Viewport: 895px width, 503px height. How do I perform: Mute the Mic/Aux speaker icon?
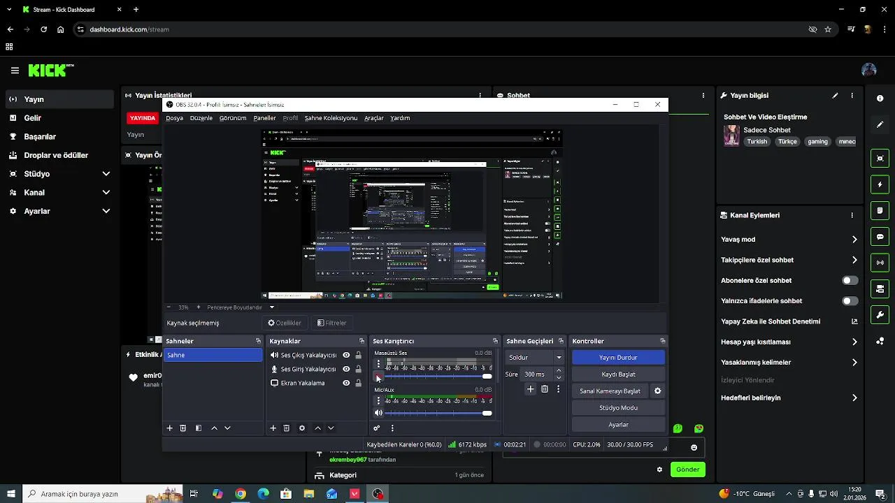[378, 413]
